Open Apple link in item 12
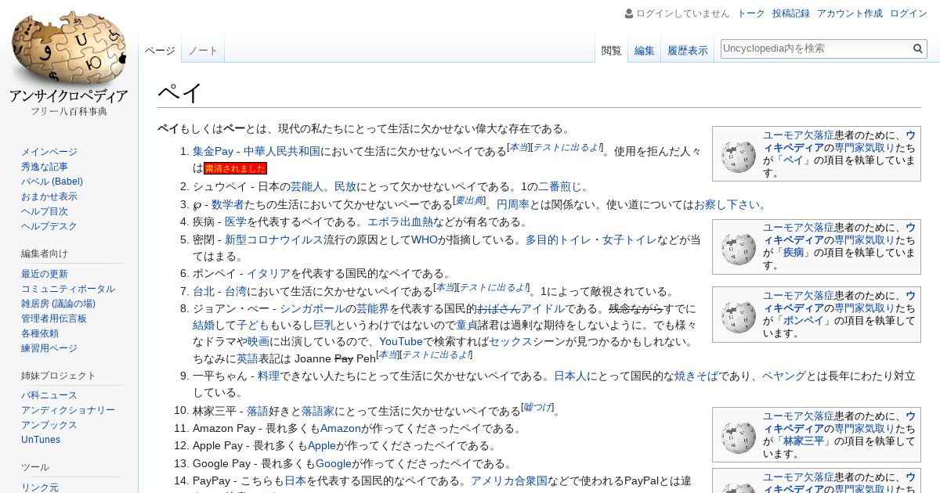 [321, 445]
